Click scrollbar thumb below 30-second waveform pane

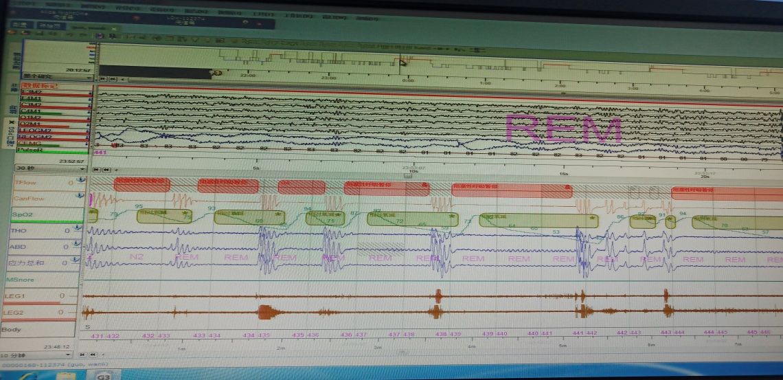click(407, 176)
